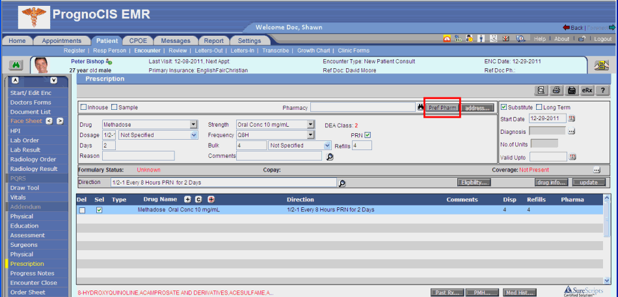Click the Comments magnifier icon

[x=330, y=157]
